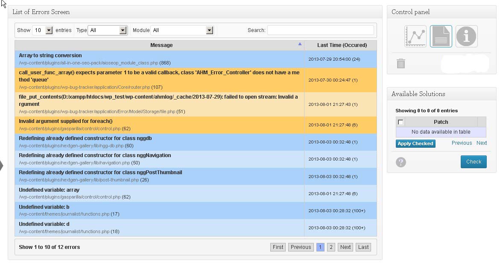The image size is (500, 263).
Task: Click the Apply Checked button
Action: (415, 143)
